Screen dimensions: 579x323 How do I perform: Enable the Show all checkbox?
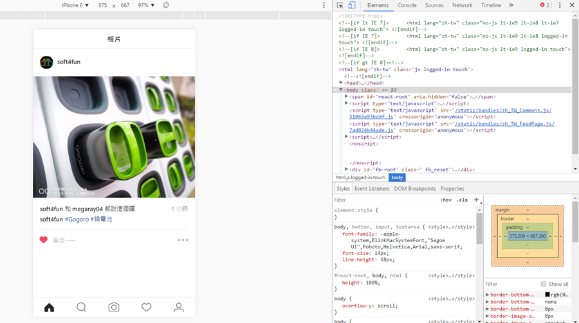tap(544, 284)
